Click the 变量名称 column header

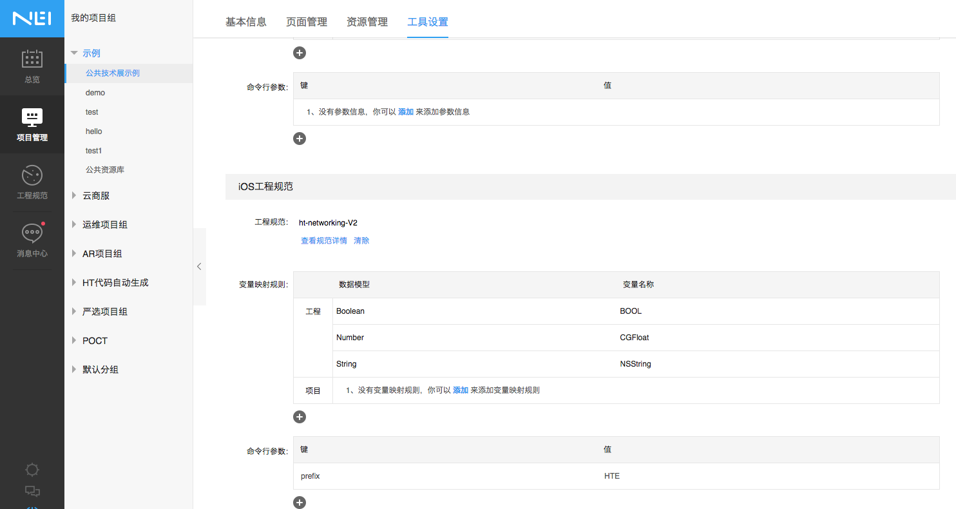tap(638, 285)
